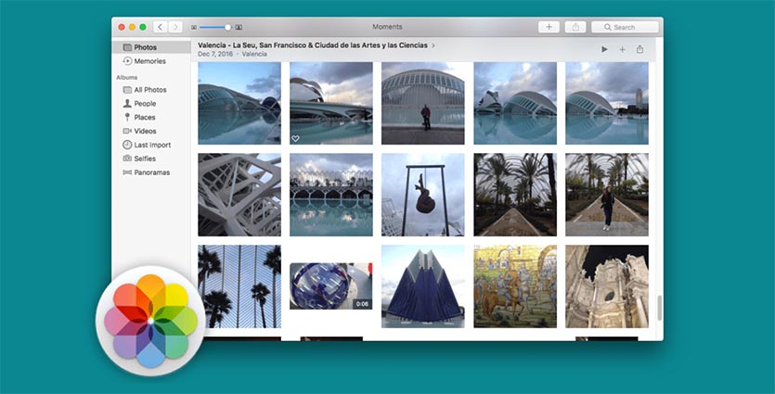Expand the chevron after the Valencia moment title
This screenshot has width=775, height=394.
[433, 44]
